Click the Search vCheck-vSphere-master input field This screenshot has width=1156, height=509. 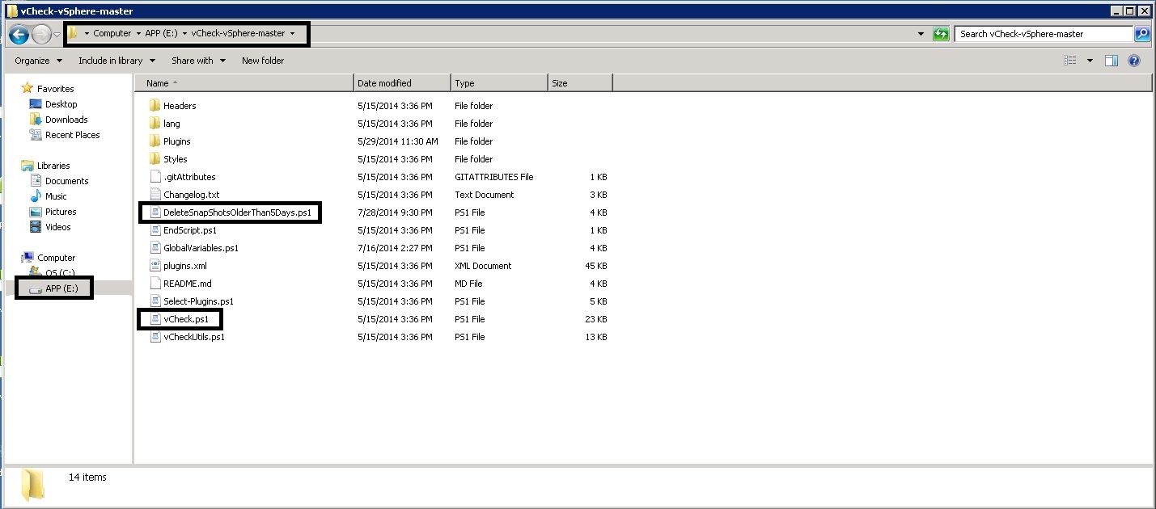pos(1044,34)
